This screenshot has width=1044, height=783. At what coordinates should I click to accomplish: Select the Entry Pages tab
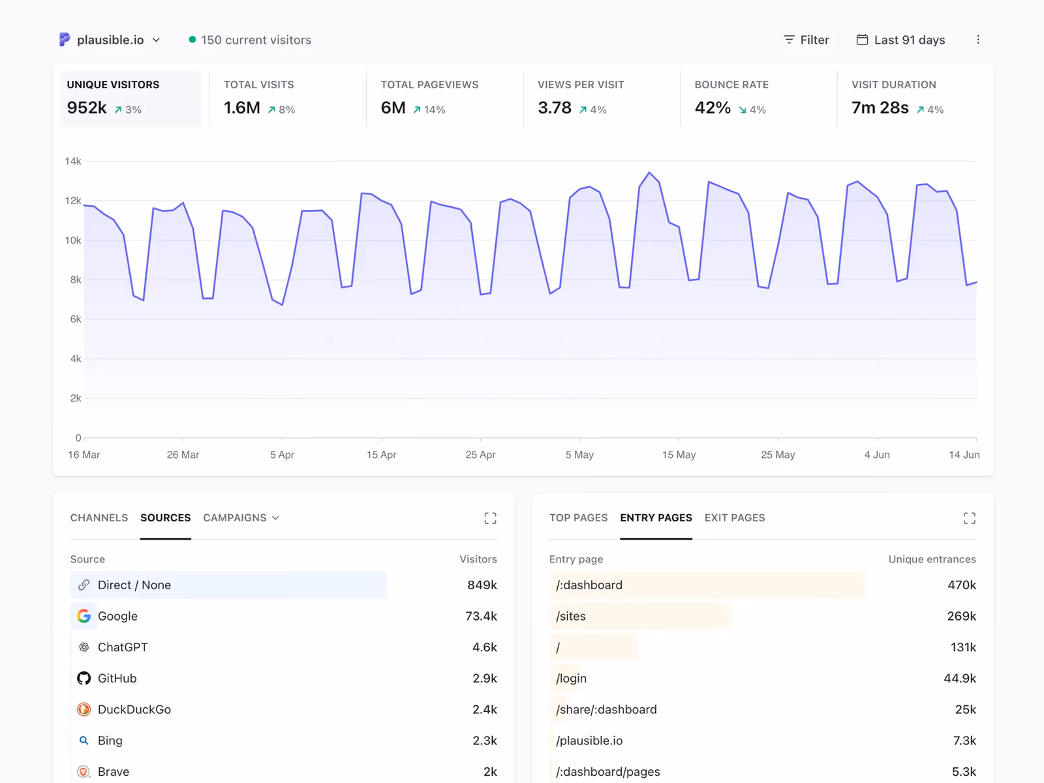[x=656, y=518]
